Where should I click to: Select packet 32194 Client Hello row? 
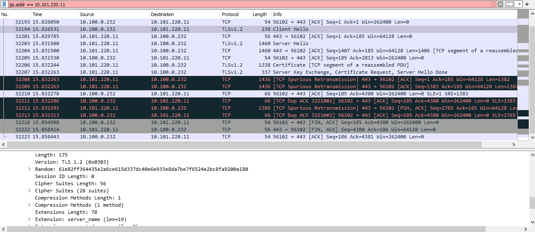tap(259, 29)
